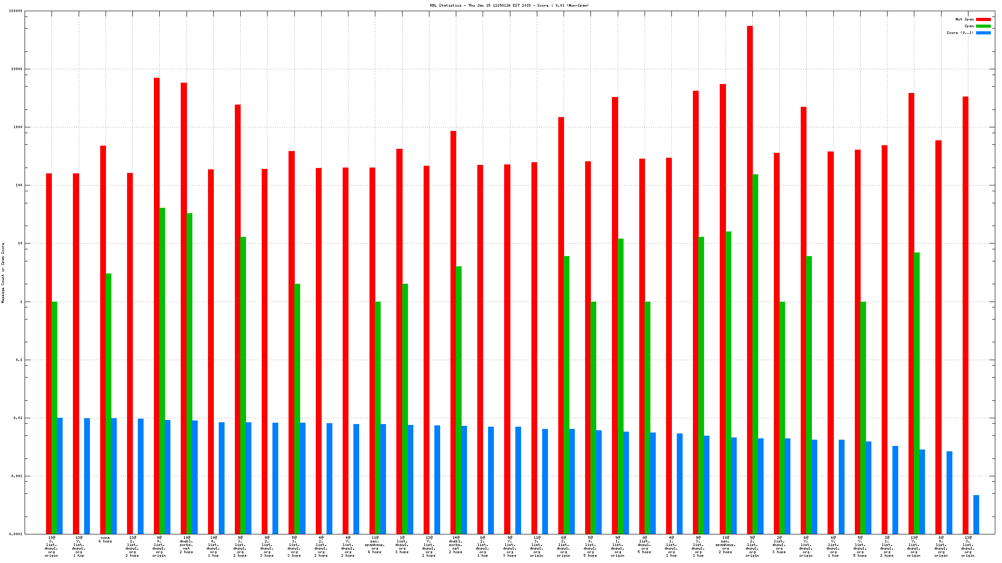Click the 0.0001 y-axis tick label
Screen dimensions: 1002x563
16,534
